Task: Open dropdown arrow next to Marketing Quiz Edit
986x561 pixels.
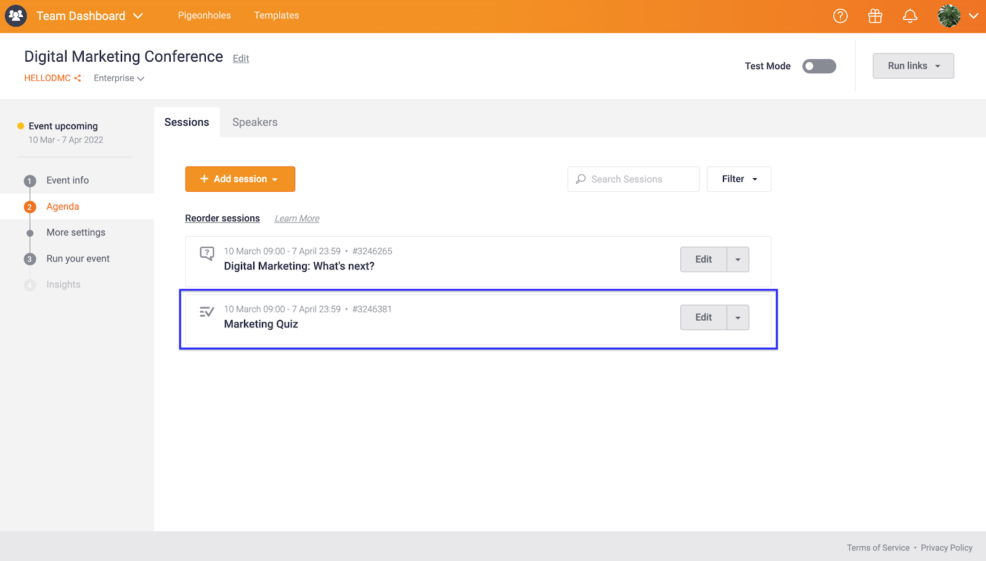Action: pos(738,317)
